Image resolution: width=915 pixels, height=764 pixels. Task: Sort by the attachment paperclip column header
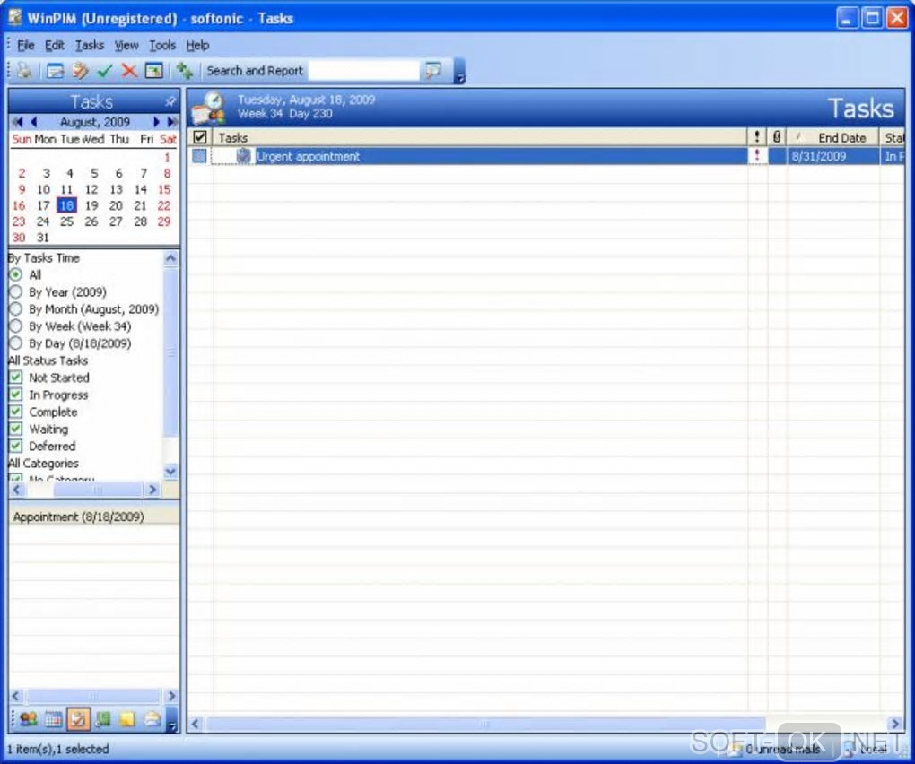777,137
